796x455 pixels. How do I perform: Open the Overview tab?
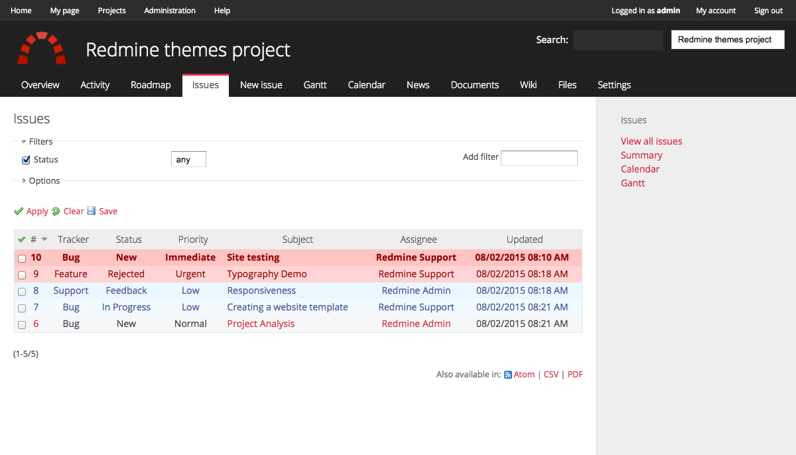(40, 85)
